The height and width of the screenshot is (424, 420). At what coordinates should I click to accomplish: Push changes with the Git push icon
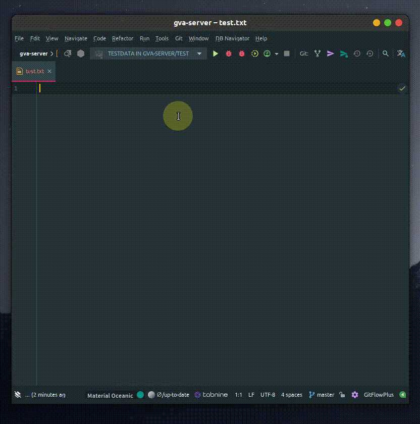tap(344, 54)
